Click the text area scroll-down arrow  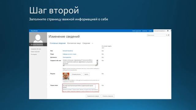tap(97, 64)
